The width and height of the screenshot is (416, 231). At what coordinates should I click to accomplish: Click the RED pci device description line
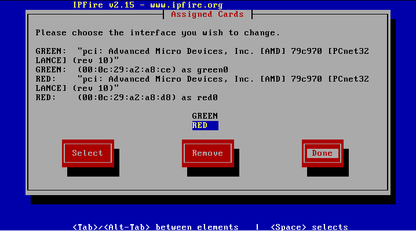point(202,83)
